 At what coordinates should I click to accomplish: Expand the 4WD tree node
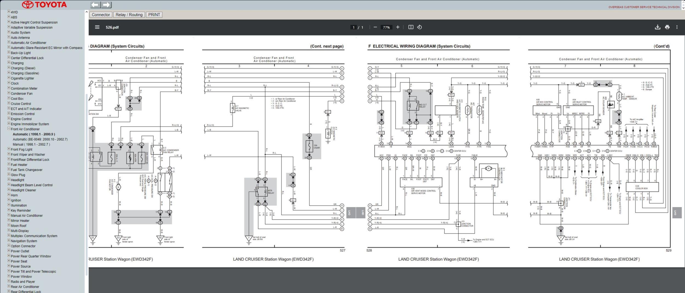[9, 12]
